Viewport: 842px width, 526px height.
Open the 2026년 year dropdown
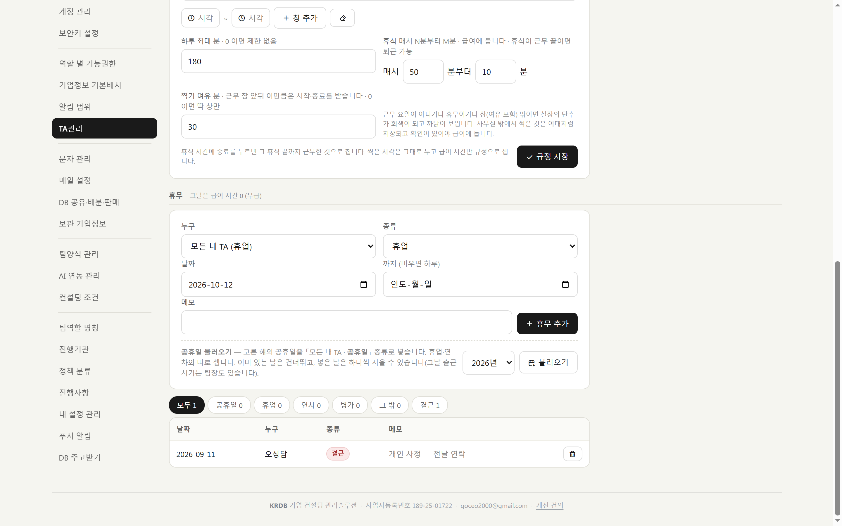point(489,362)
